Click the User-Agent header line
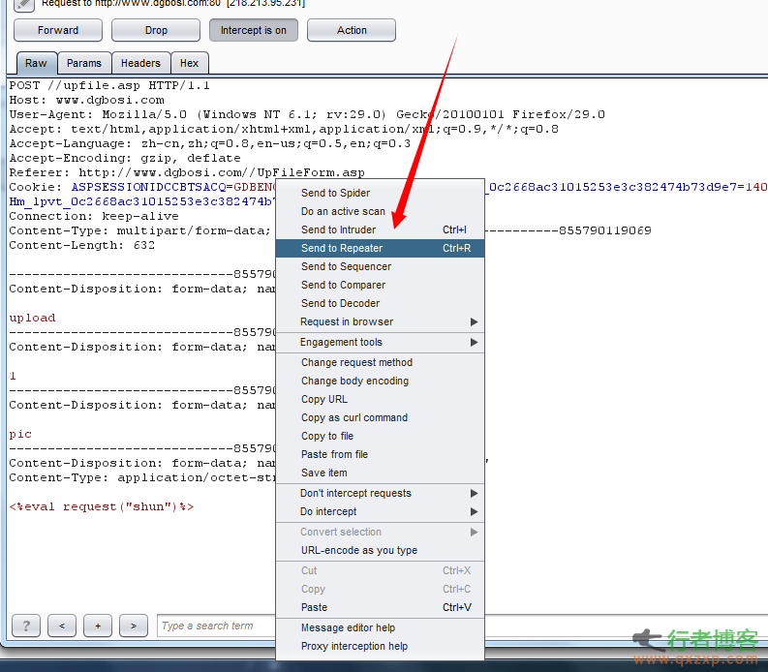Image resolution: width=768 pixels, height=672 pixels. click(307, 114)
